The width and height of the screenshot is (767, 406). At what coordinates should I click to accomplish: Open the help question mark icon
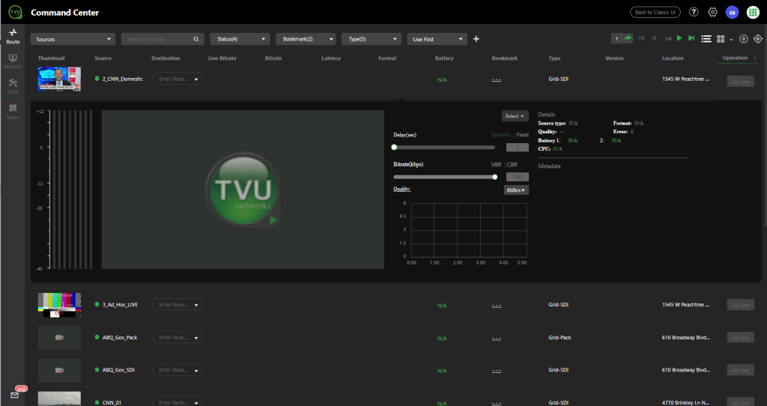(694, 12)
